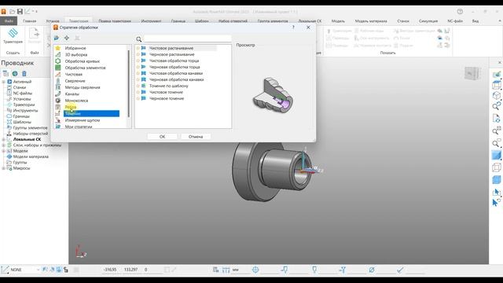
Task: Choose Черновое растачивание strategy
Action: pyautogui.click(x=171, y=54)
